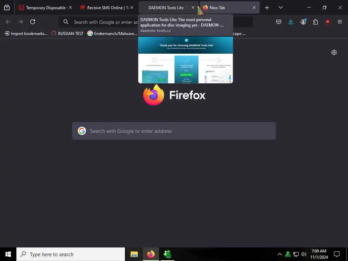
Task: Reload the current page
Action: (x=33, y=22)
